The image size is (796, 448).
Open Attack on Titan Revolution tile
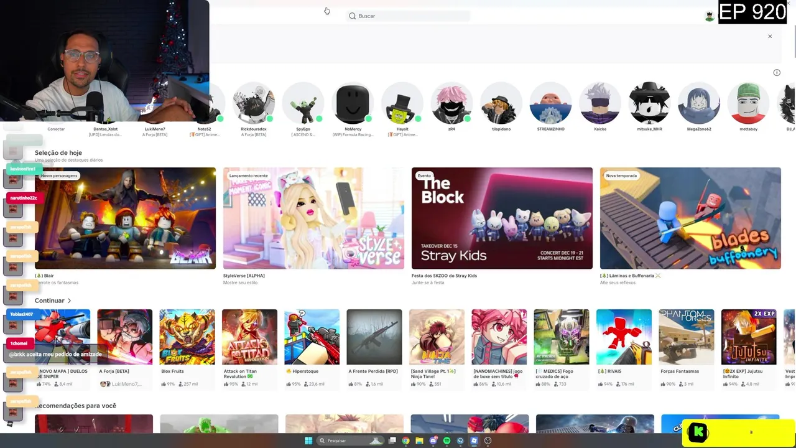[x=249, y=337]
